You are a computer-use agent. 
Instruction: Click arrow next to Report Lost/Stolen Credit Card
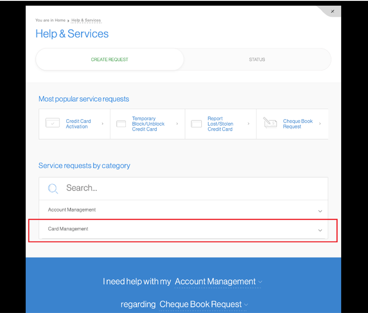(x=249, y=124)
